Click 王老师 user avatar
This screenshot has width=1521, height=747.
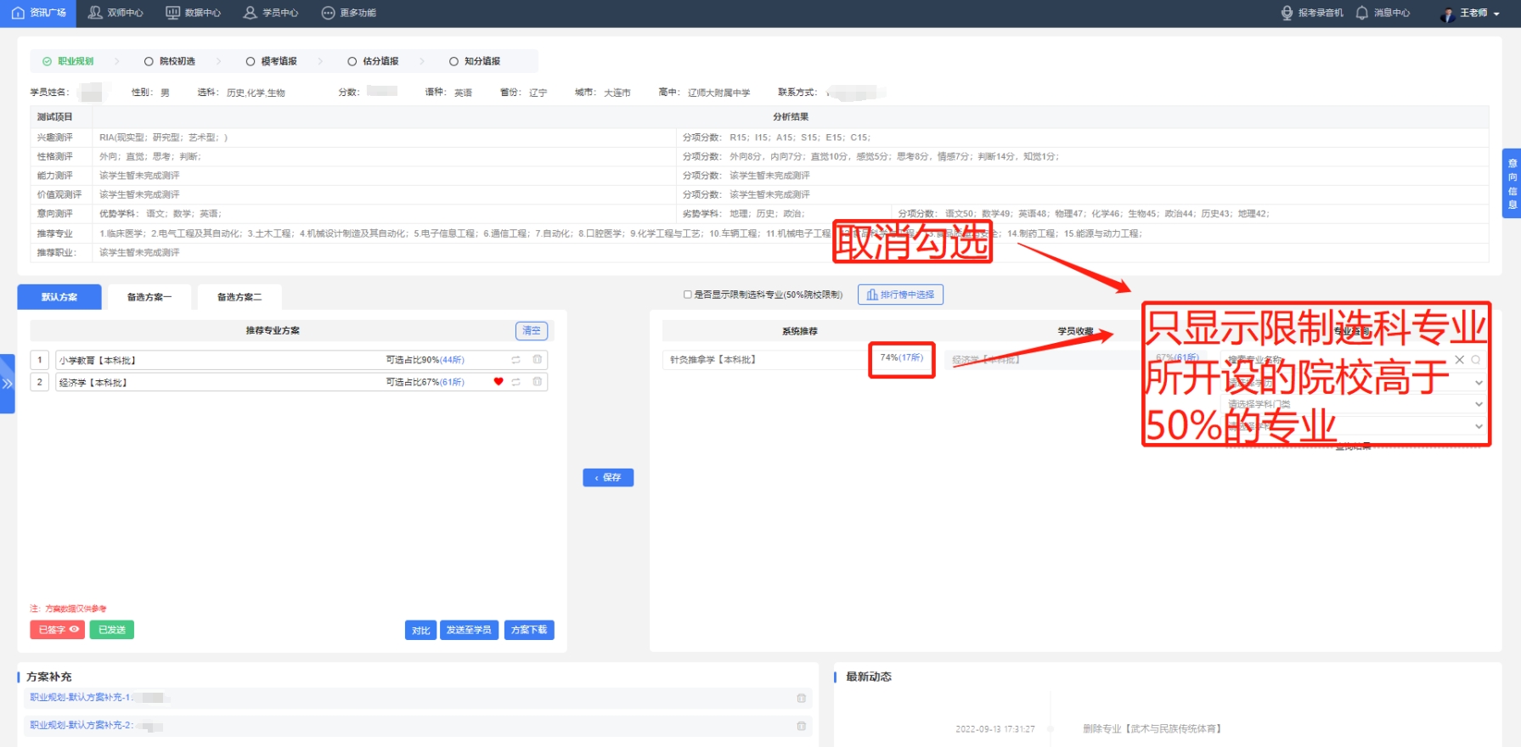pos(1448,14)
